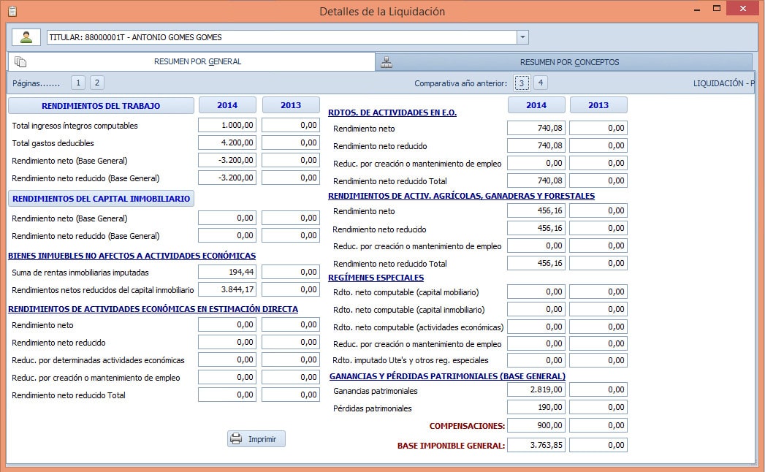Screen dimensions: 765x472
Task: Click the 'Detalles de la Liquidación' window title
Action: coord(382,11)
